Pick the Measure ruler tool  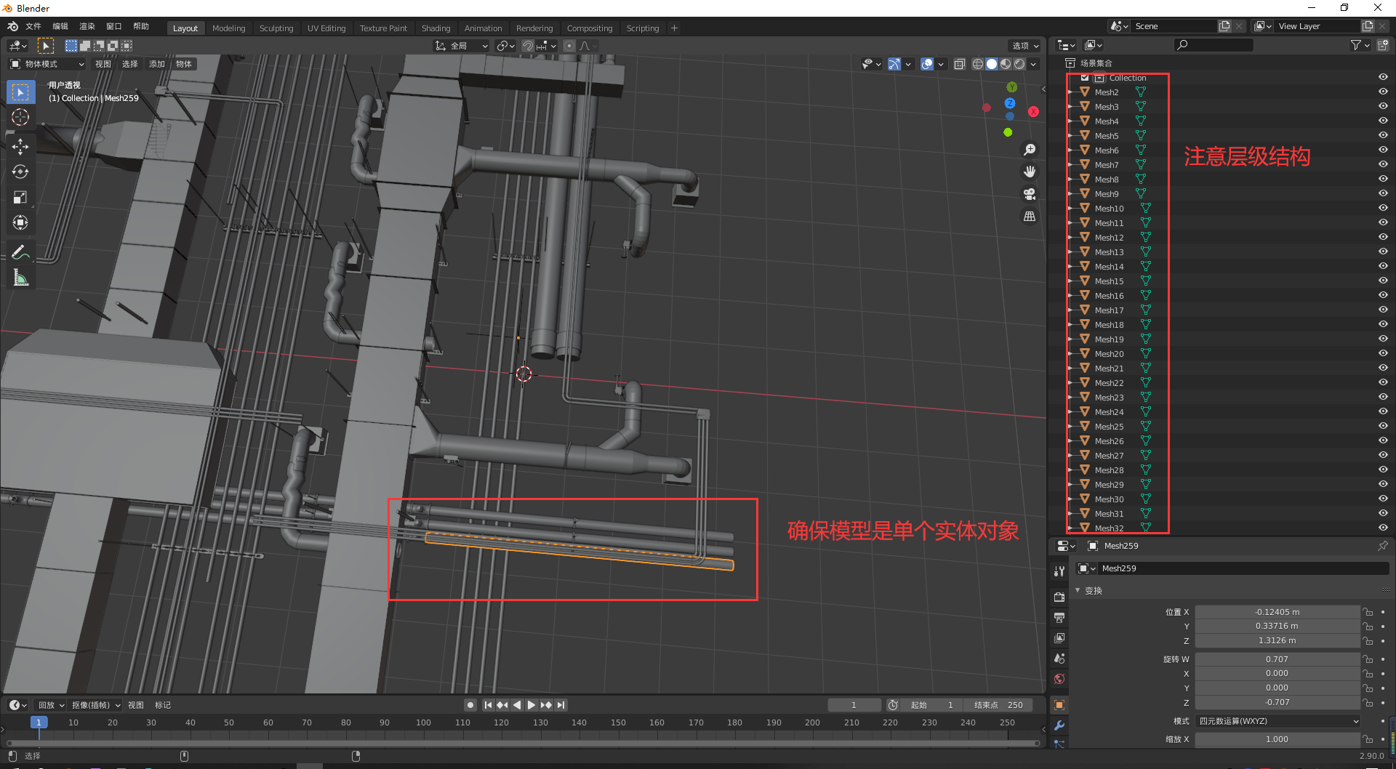(20, 278)
